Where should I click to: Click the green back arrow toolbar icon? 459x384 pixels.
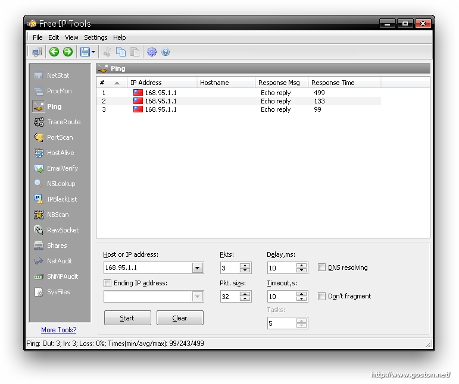[54, 52]
